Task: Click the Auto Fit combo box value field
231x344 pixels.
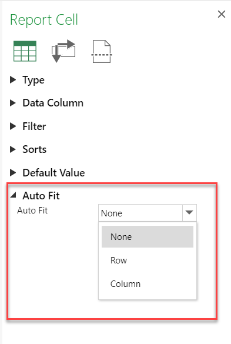Action: [140, 213]
